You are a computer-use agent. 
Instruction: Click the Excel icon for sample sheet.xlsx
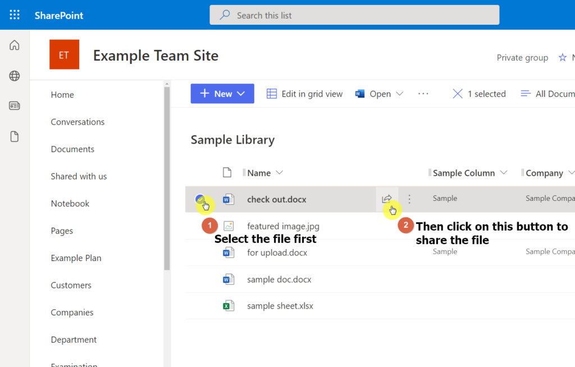[x=229, y=306]
